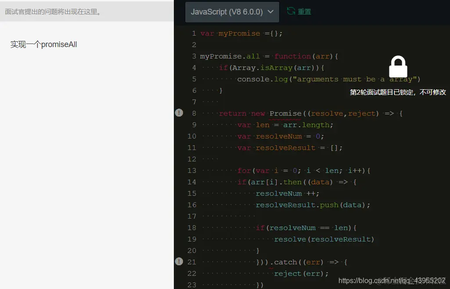Click the 重置 reset button
Image resolution: width=450 pixels, height=289 pixels.
pos(304,11)
